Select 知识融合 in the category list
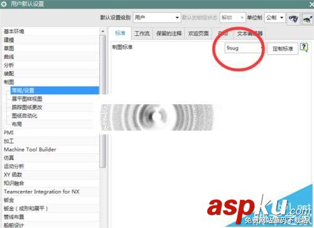314x228 pixels. tap(51, 183)
